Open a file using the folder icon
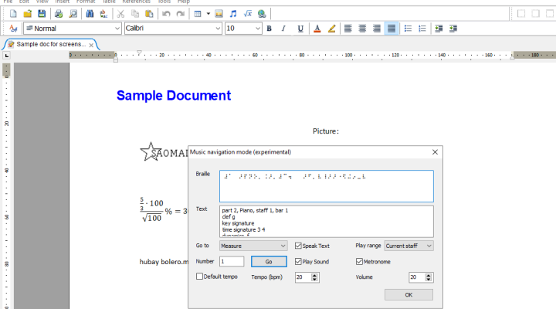Viewport: 556px width, 309px height. 27,14
